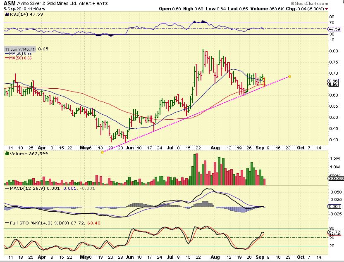Image resolution: width=344 pixels, height=262 pixels.
Task: Click the red 63.40 %D value
Action: click(x=94, y=223)
